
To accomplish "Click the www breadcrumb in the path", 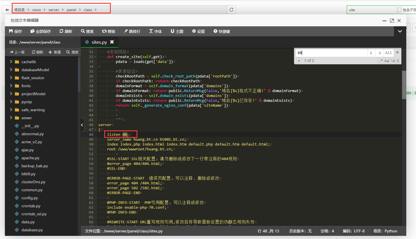I will click(x=36, y=10).
